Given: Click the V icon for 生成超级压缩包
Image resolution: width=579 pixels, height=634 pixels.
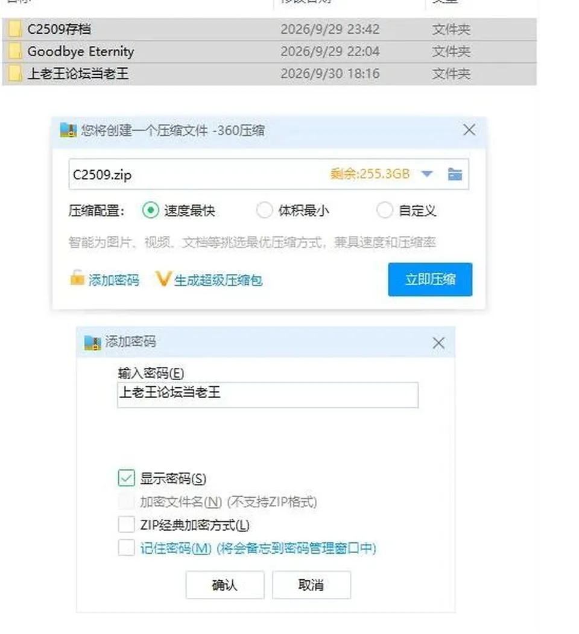Looking at the screenshot, I should 163,279.
